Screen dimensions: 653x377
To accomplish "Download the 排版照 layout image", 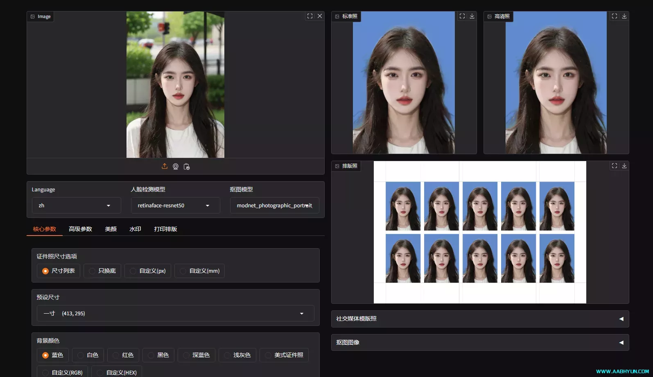I will pyautogui.click(x=624, y=166).
